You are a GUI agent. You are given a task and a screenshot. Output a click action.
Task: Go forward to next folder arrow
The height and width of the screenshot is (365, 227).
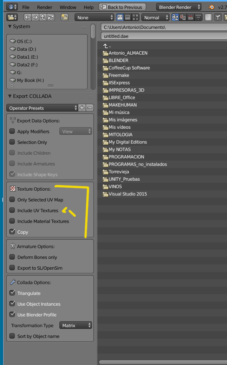(35, 17)
